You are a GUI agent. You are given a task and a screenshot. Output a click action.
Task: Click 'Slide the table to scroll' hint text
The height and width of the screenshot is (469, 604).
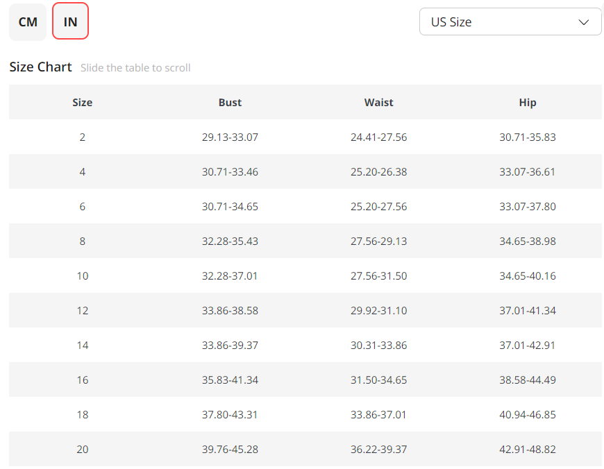pyautogui.click(x=135, y=68)
